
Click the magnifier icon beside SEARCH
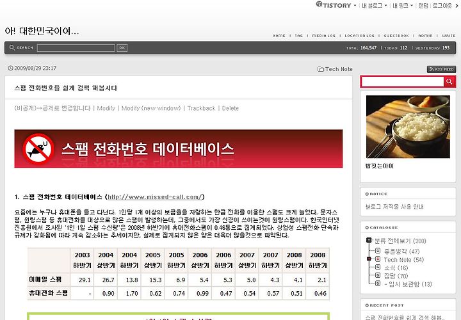coord(12,47)
